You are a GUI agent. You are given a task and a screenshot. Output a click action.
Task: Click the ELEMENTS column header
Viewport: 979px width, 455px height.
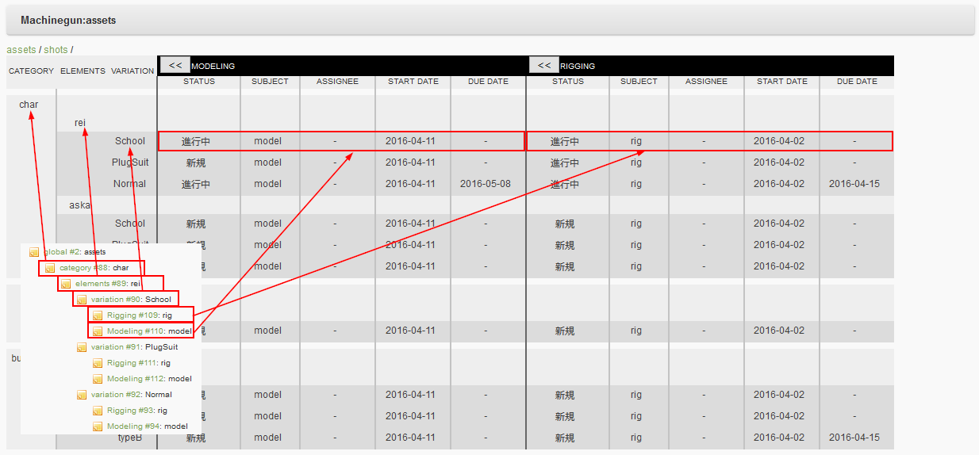tap(83, 71)
